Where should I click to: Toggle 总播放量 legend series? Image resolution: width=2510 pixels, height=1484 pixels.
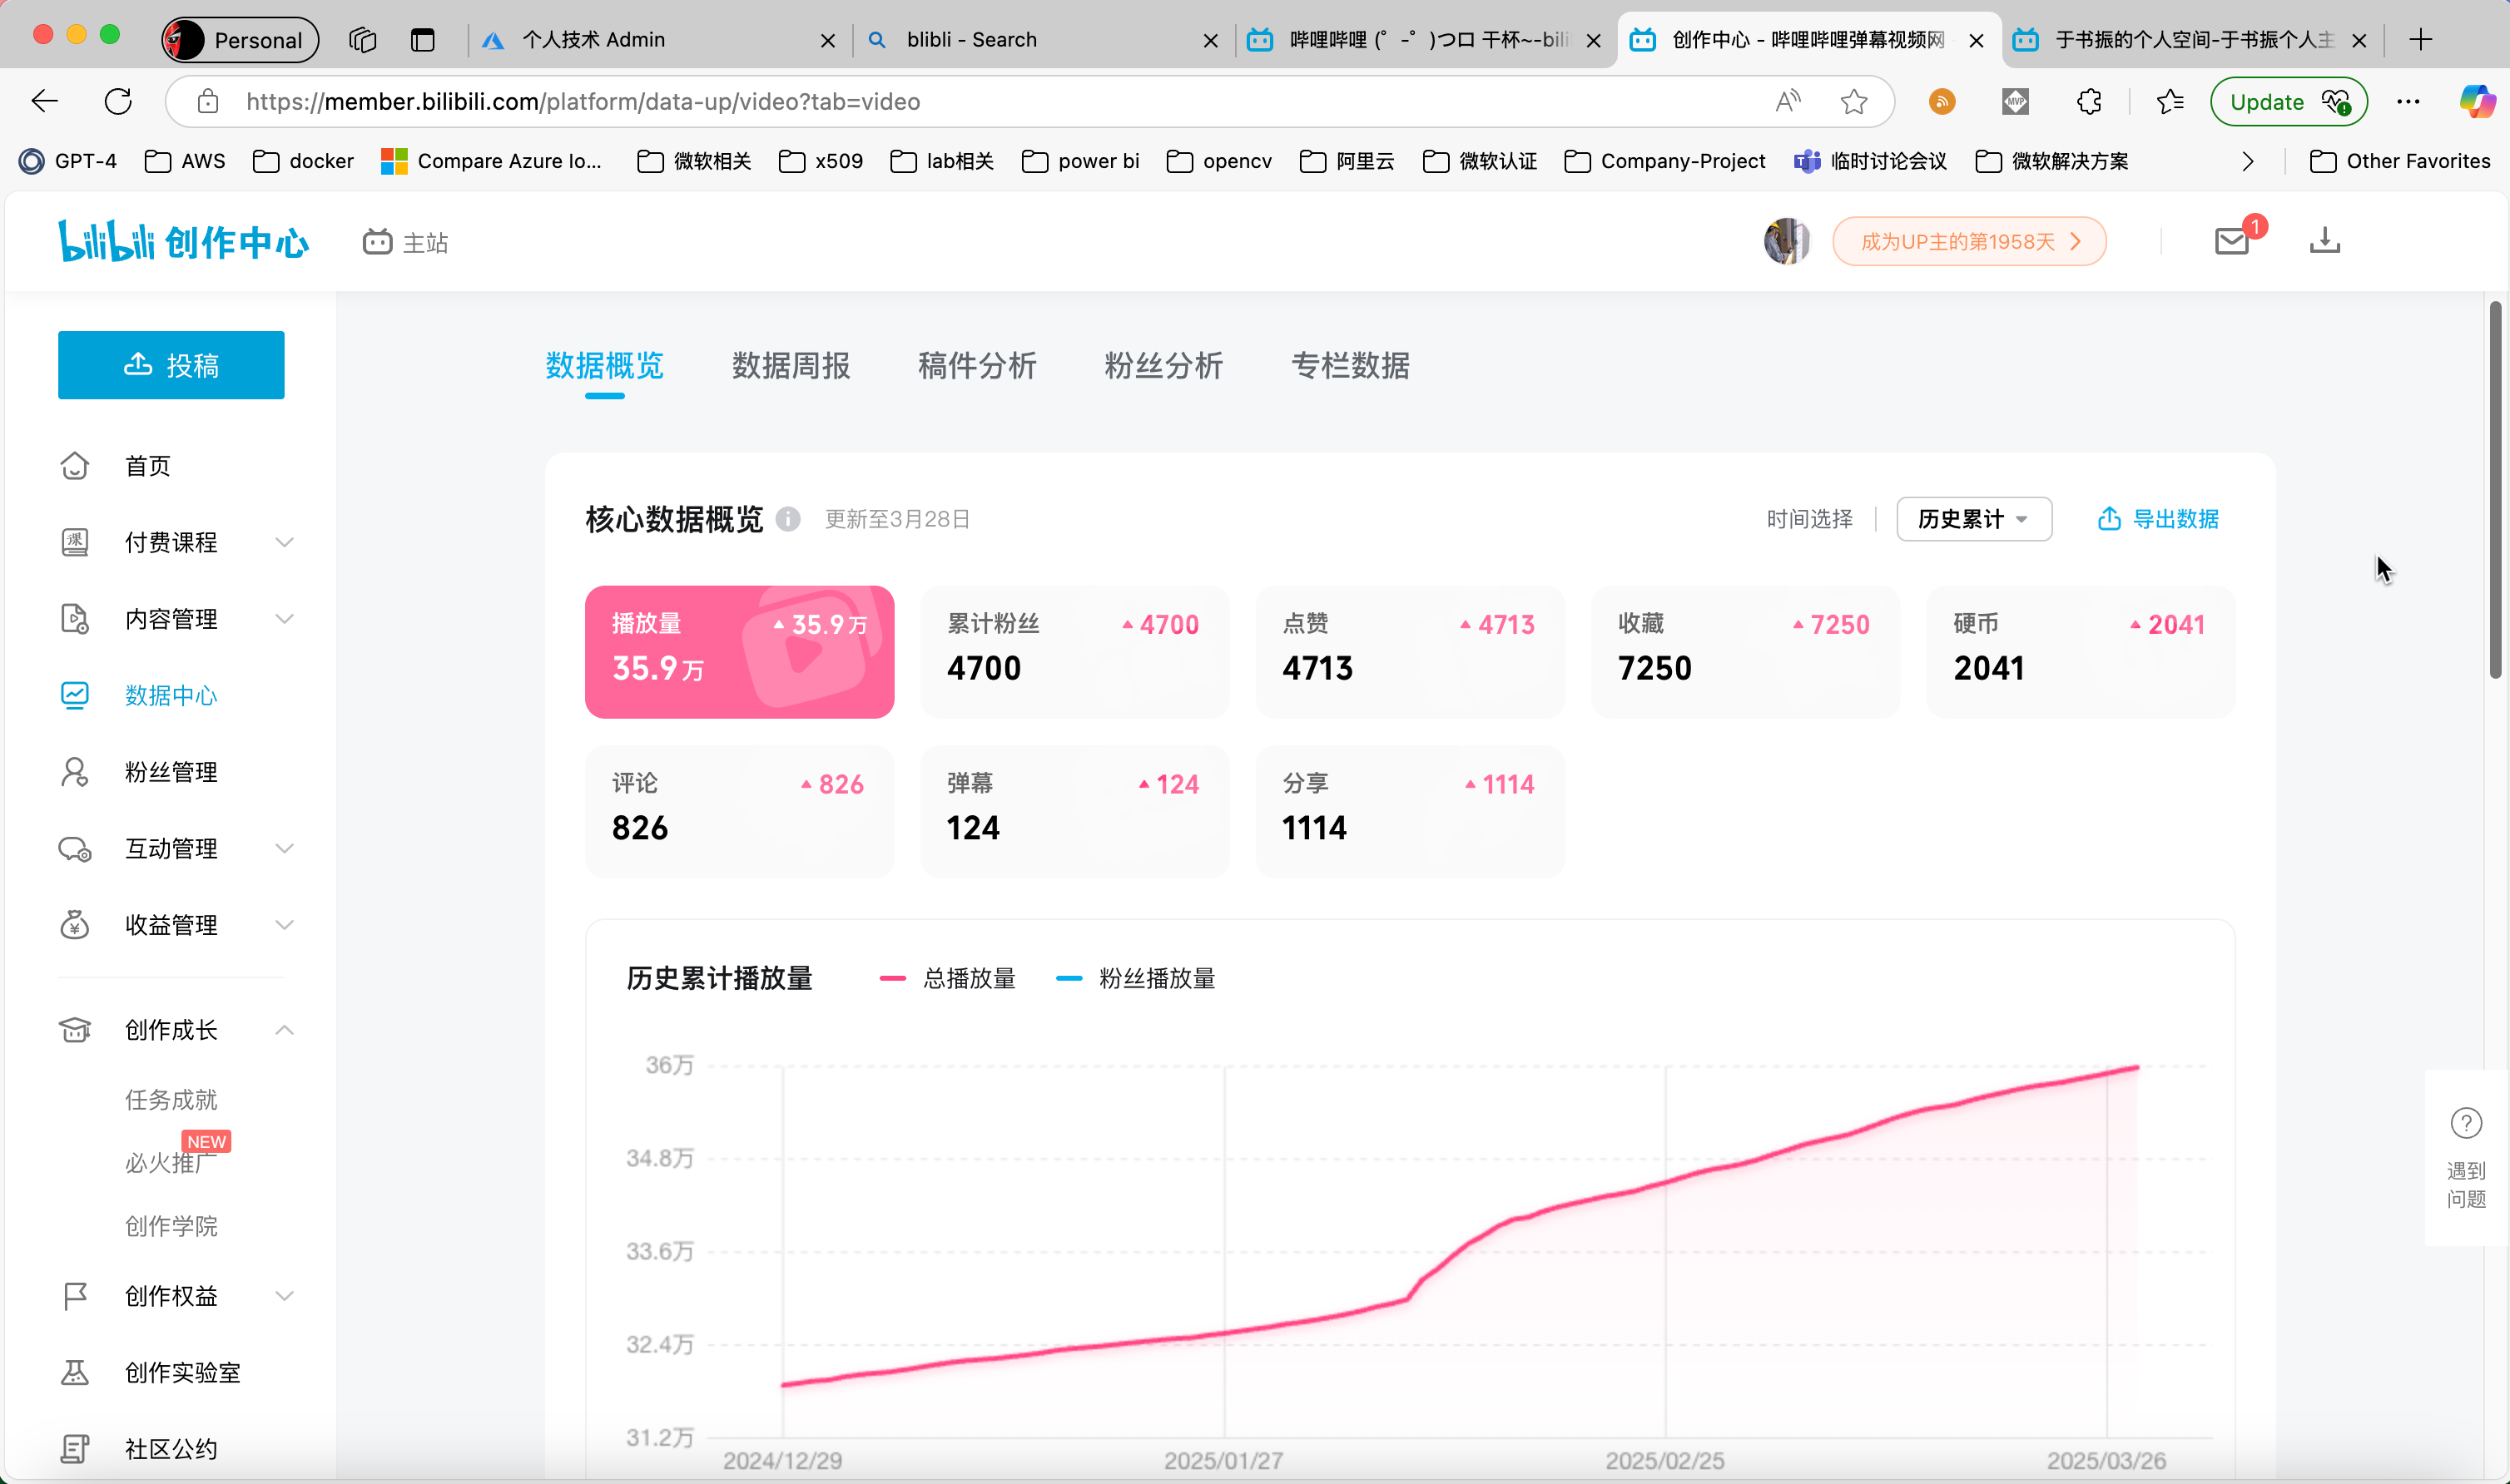click(x=947, y=978)
